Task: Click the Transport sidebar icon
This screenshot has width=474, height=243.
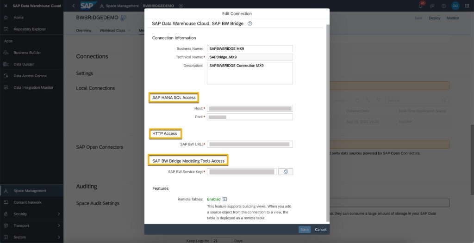Action: pyautogui.click(x=6, y=225)
